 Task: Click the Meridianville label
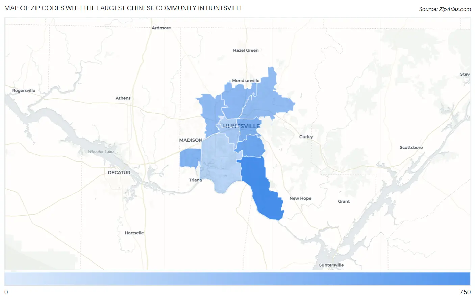(x=246, y=80)
